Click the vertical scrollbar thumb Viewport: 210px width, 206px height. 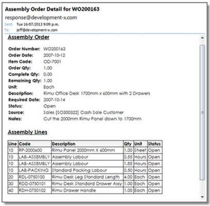pos(202,112)
